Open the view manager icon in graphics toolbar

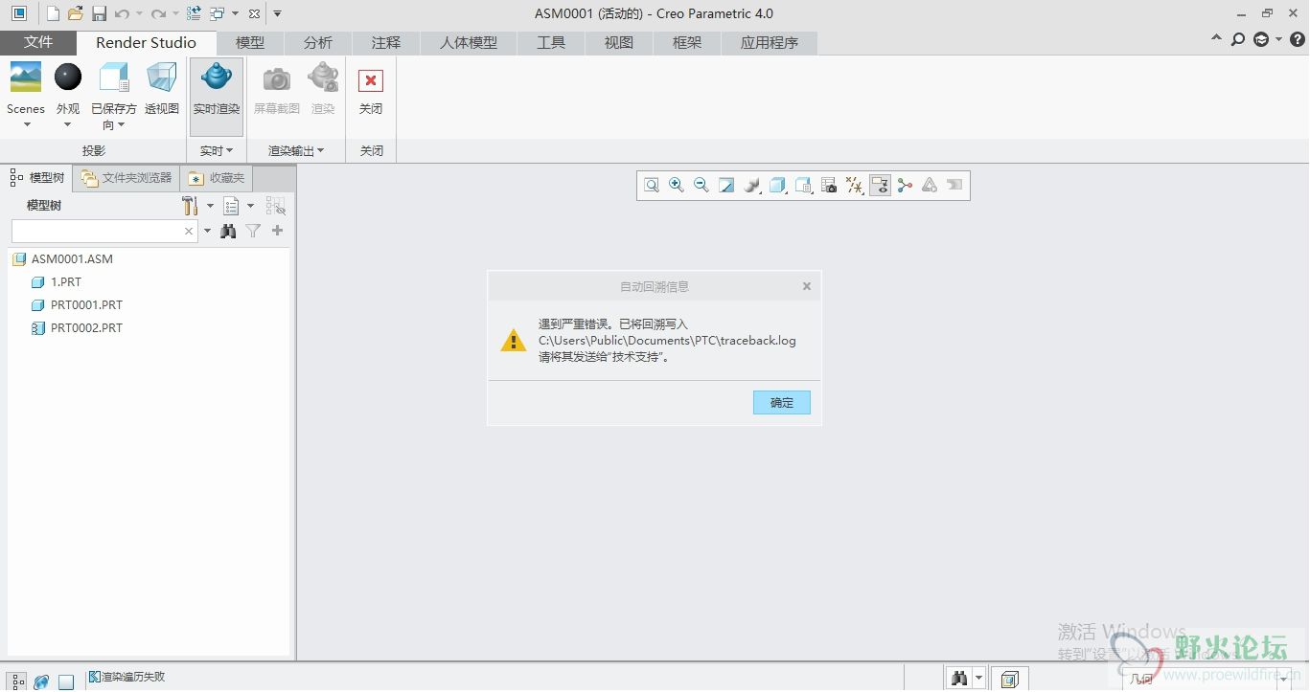tap(803, 186)
